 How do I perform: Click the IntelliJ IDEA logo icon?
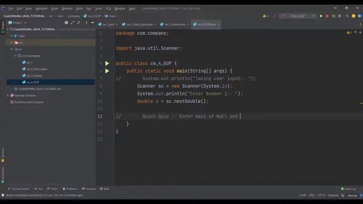3,8
